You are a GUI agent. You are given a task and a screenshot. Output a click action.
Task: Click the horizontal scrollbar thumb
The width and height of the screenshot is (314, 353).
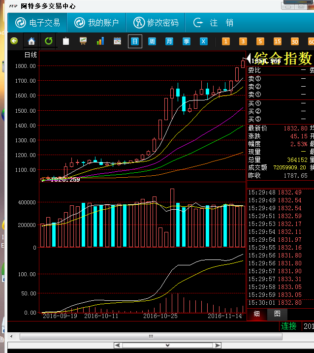(151, 337)
